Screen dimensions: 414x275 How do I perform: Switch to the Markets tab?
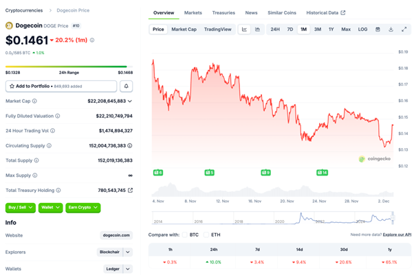point(193,12)
